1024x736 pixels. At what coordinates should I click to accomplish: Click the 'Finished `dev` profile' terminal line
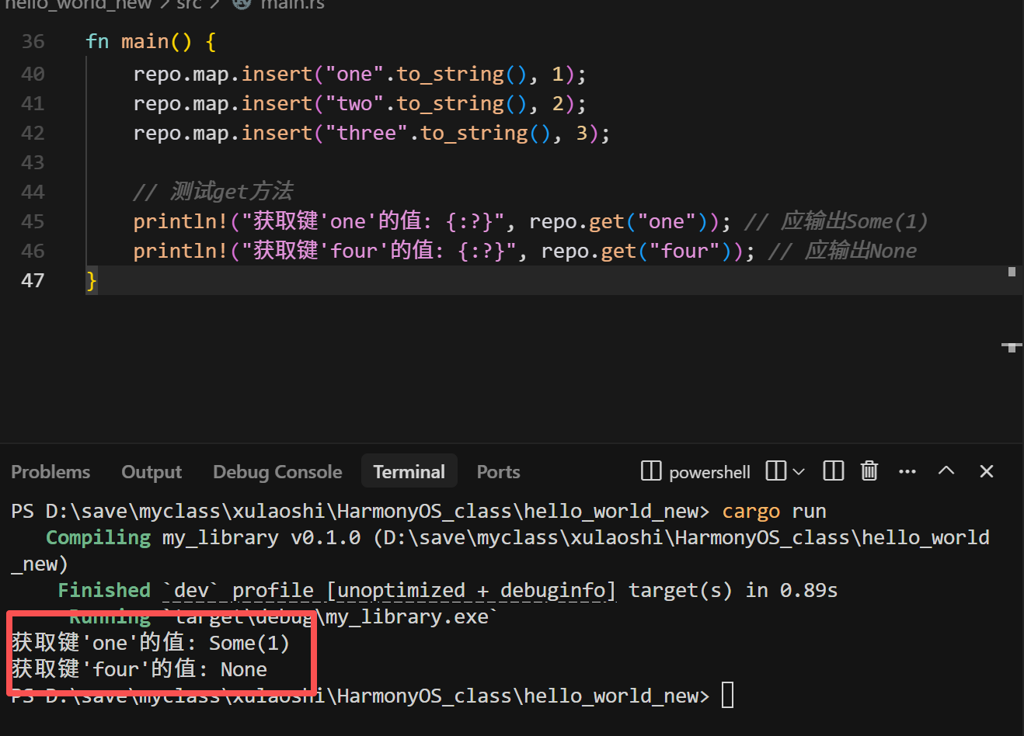pos(448,591)
